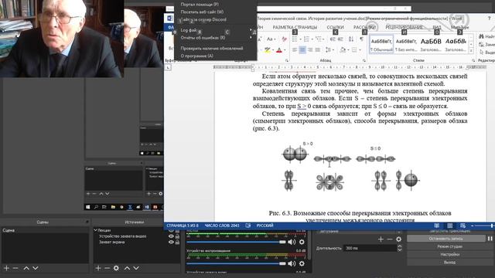Open the scene transition properties gear
This screenshot has height=278, width=495.
[399, 239]
